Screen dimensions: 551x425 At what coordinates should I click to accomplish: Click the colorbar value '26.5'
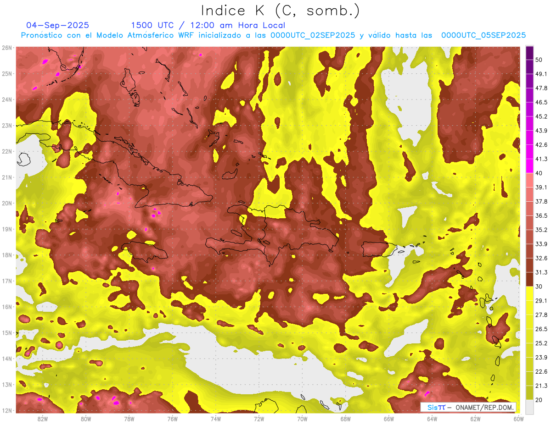[x=541, y=329]
